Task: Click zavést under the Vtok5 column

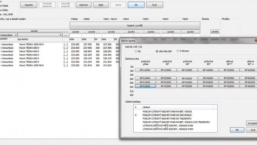Action: [x=190, y=32]
